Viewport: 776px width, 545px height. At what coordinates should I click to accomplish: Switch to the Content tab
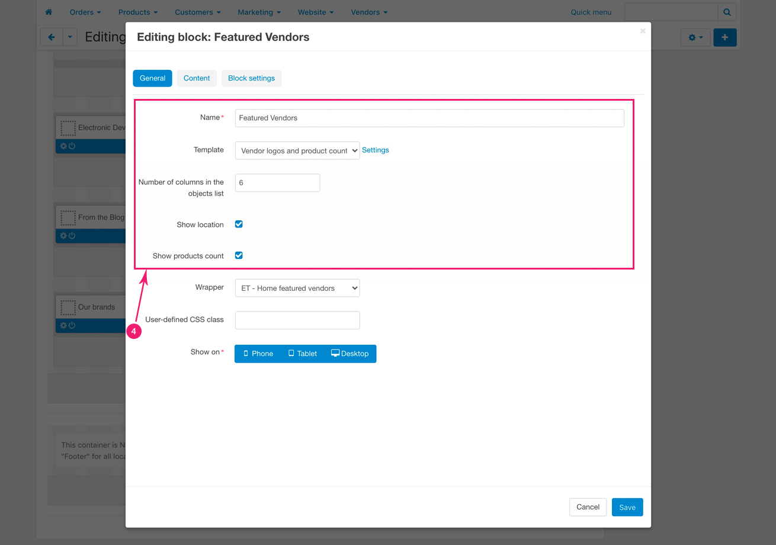197,78
